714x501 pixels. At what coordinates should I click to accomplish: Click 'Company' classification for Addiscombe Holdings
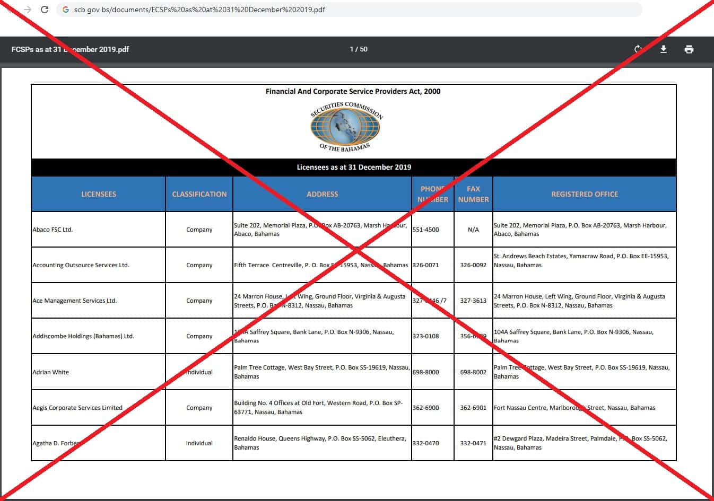pos(199,336)
